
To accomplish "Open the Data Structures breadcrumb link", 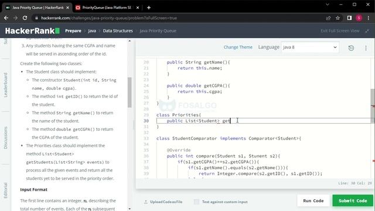I will pos(118,31).
